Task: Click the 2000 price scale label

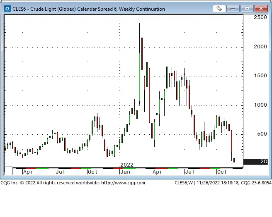Action: click(260, 47)
